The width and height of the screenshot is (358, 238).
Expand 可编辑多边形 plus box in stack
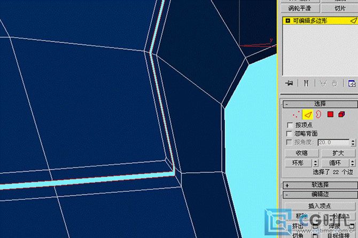point(287,21)
